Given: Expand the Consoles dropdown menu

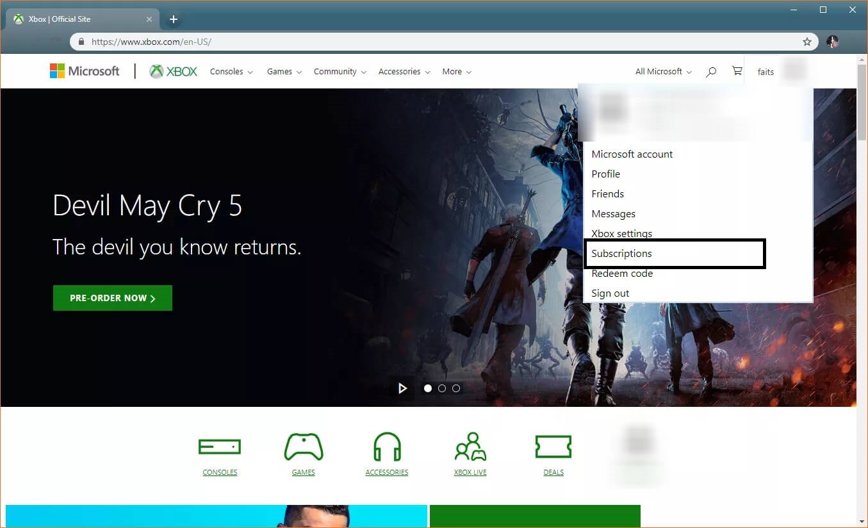Looking at the screenshot, I should tap(231, 72).
